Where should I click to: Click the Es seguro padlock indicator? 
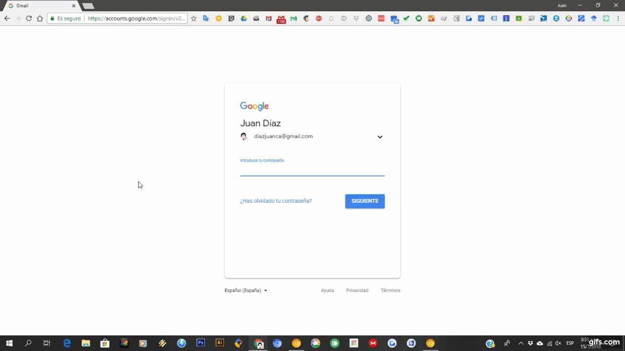coord(65,19)
